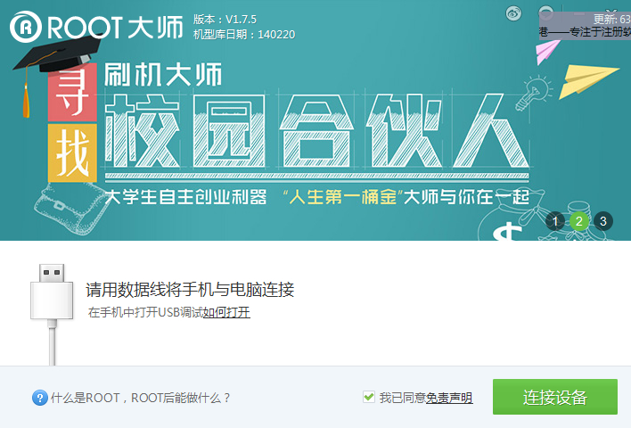Toggle the 我已同意 agreement checkbox
The width and height of the screenshot is (631, 428).
click(x=369, y=398)
